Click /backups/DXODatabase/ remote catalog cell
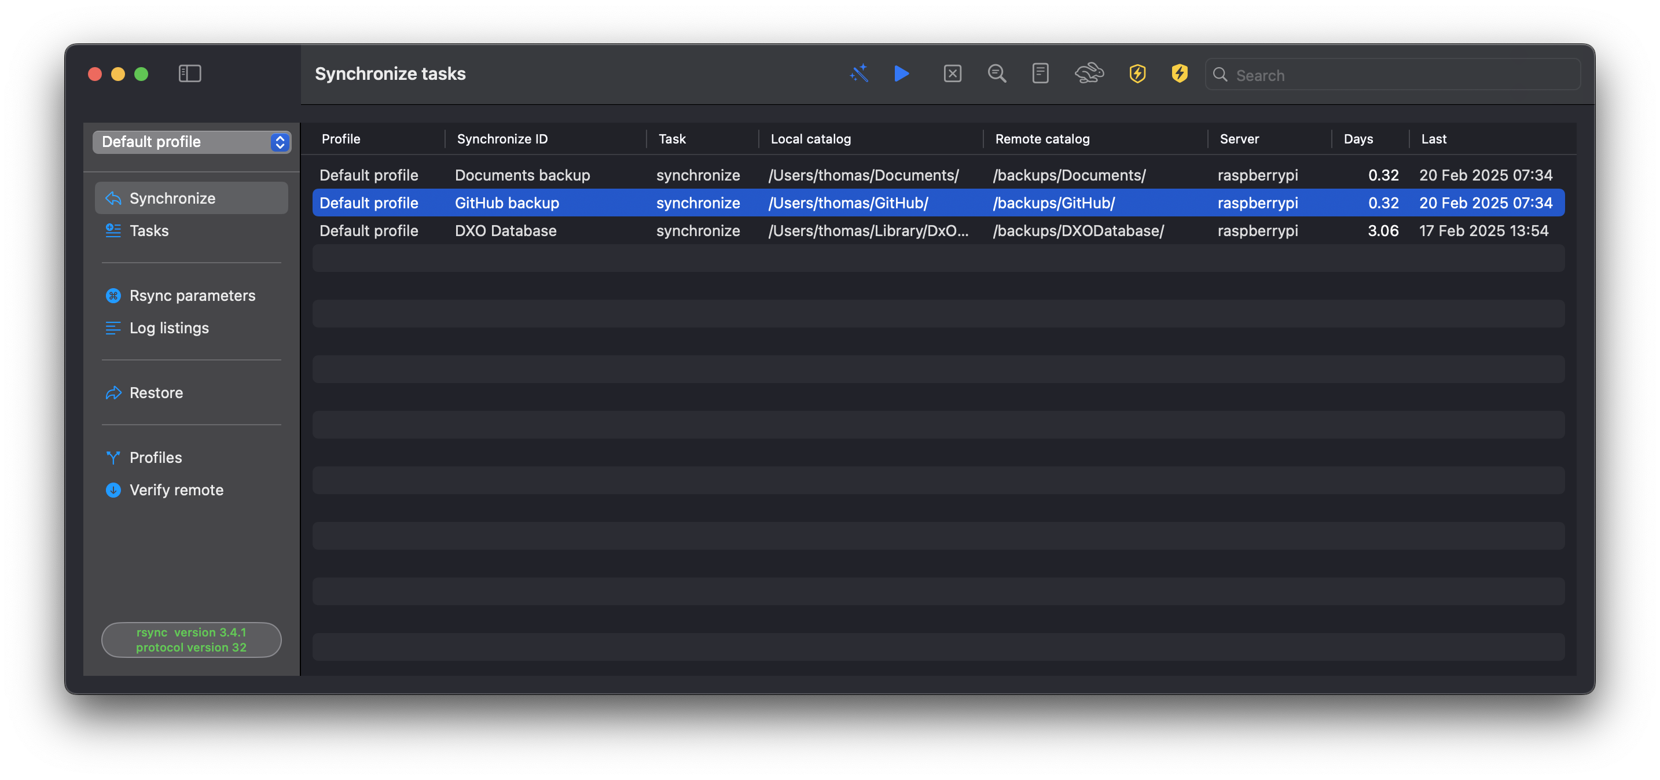1660x780 pixels. (x=1078, y=231)
